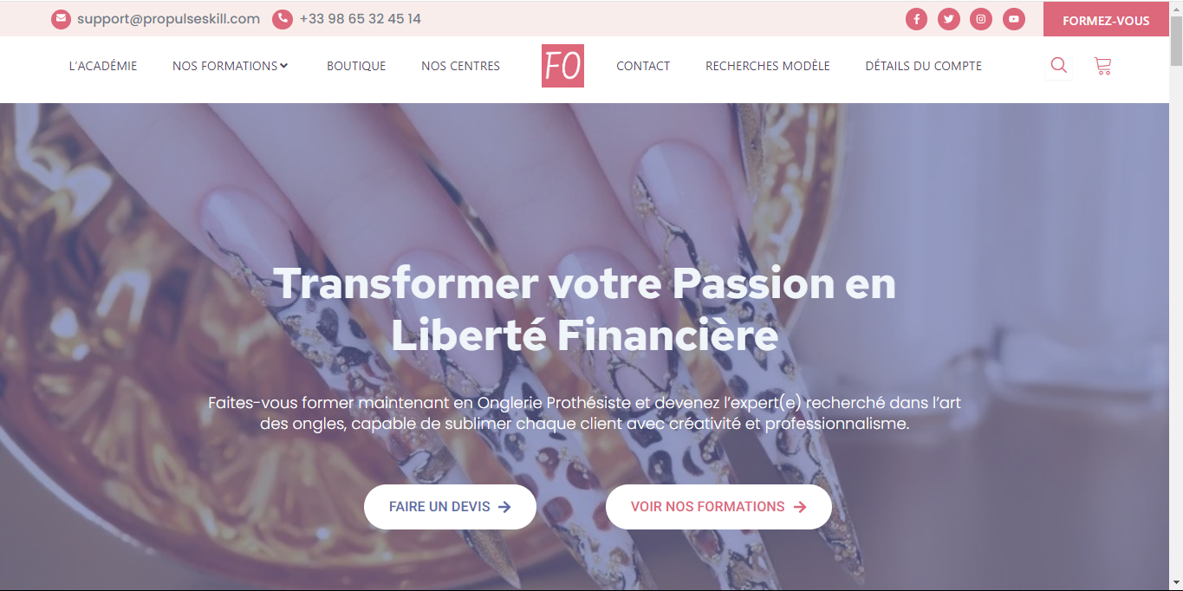The height and width of the screenshot is (591, 1183).
Task: Expand the Nos Formations dropdown chevron
Action: point(284,66)
